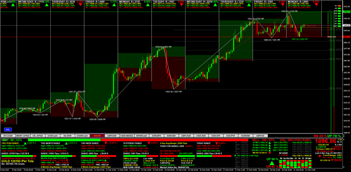Switch to the USDJPY# symbol

tap(230, 136)
